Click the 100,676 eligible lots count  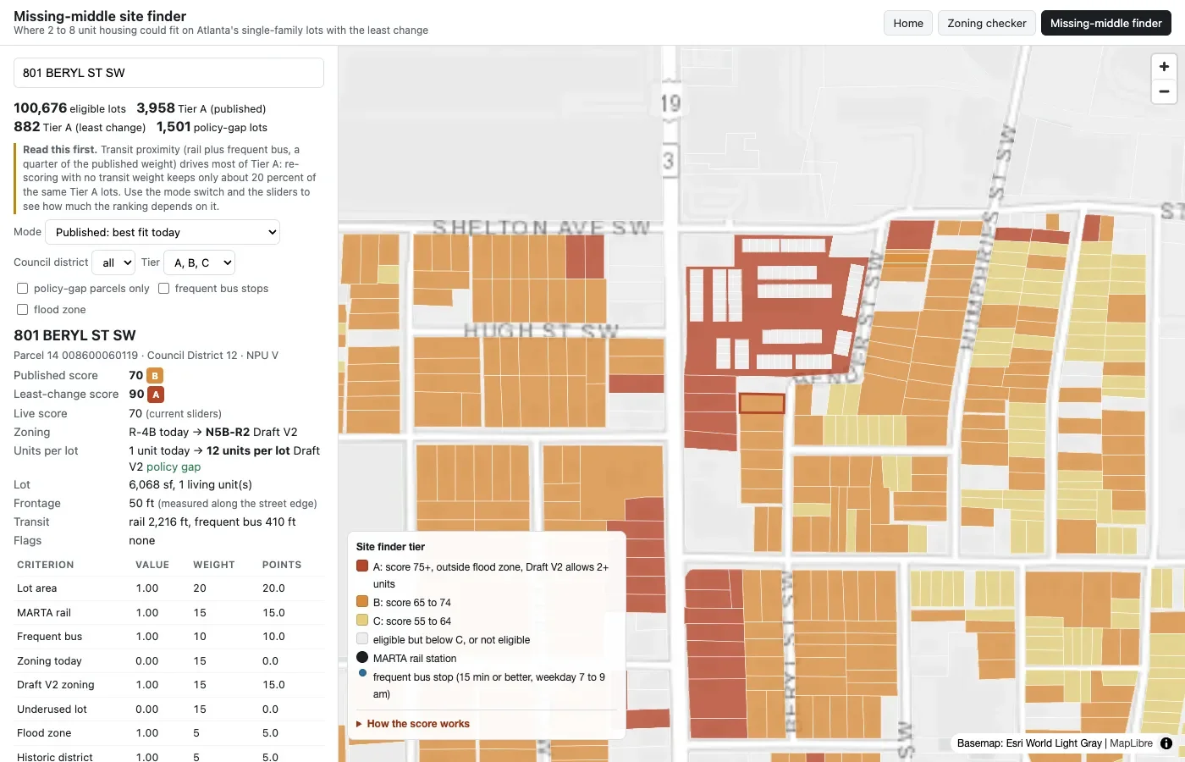(69, 108)
